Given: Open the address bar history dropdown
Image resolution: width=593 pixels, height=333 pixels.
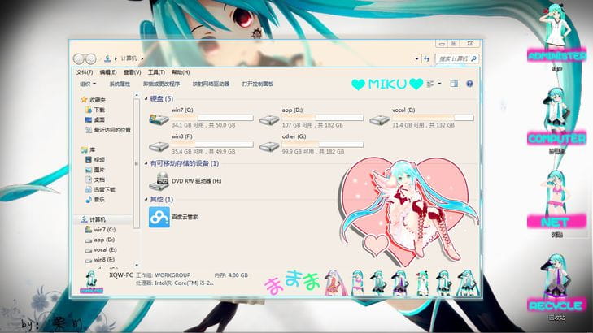Looking at the screenshot, I should pos(416,59).
